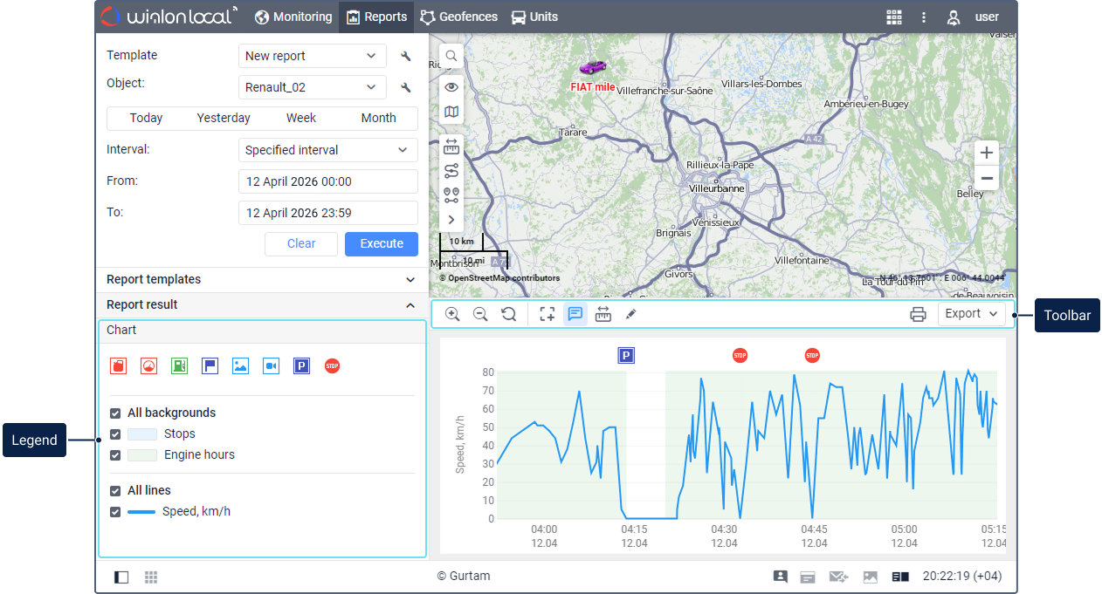Click the chart zoom out magnifier icon
Image resolution: width=1102 pixels, height=594 pixels.
tap(480, 314)
